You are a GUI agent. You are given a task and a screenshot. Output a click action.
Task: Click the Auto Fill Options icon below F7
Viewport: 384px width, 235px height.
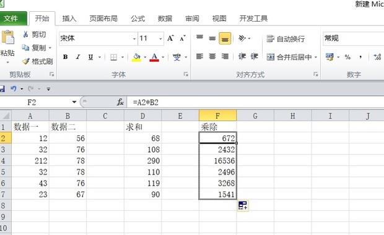[243, 205]
